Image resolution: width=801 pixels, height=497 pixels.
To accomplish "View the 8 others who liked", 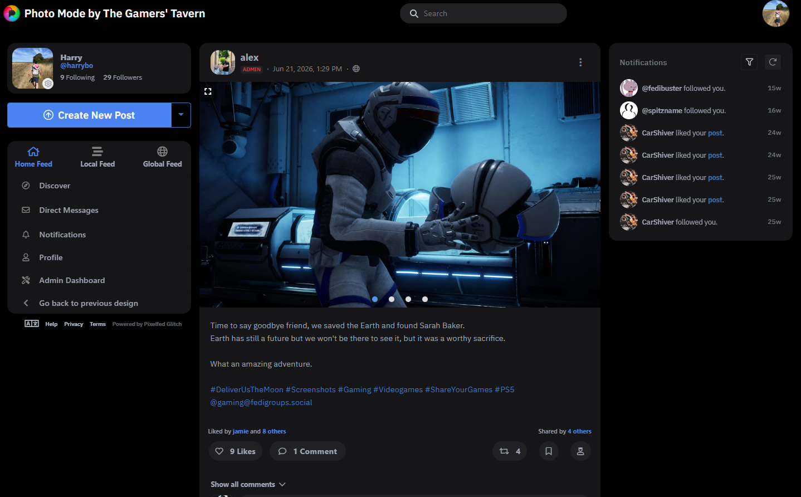I will 274,431.
